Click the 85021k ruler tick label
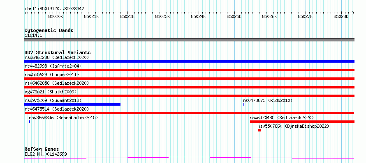Viewport: 366px width, 163px height. coord(91,17)
